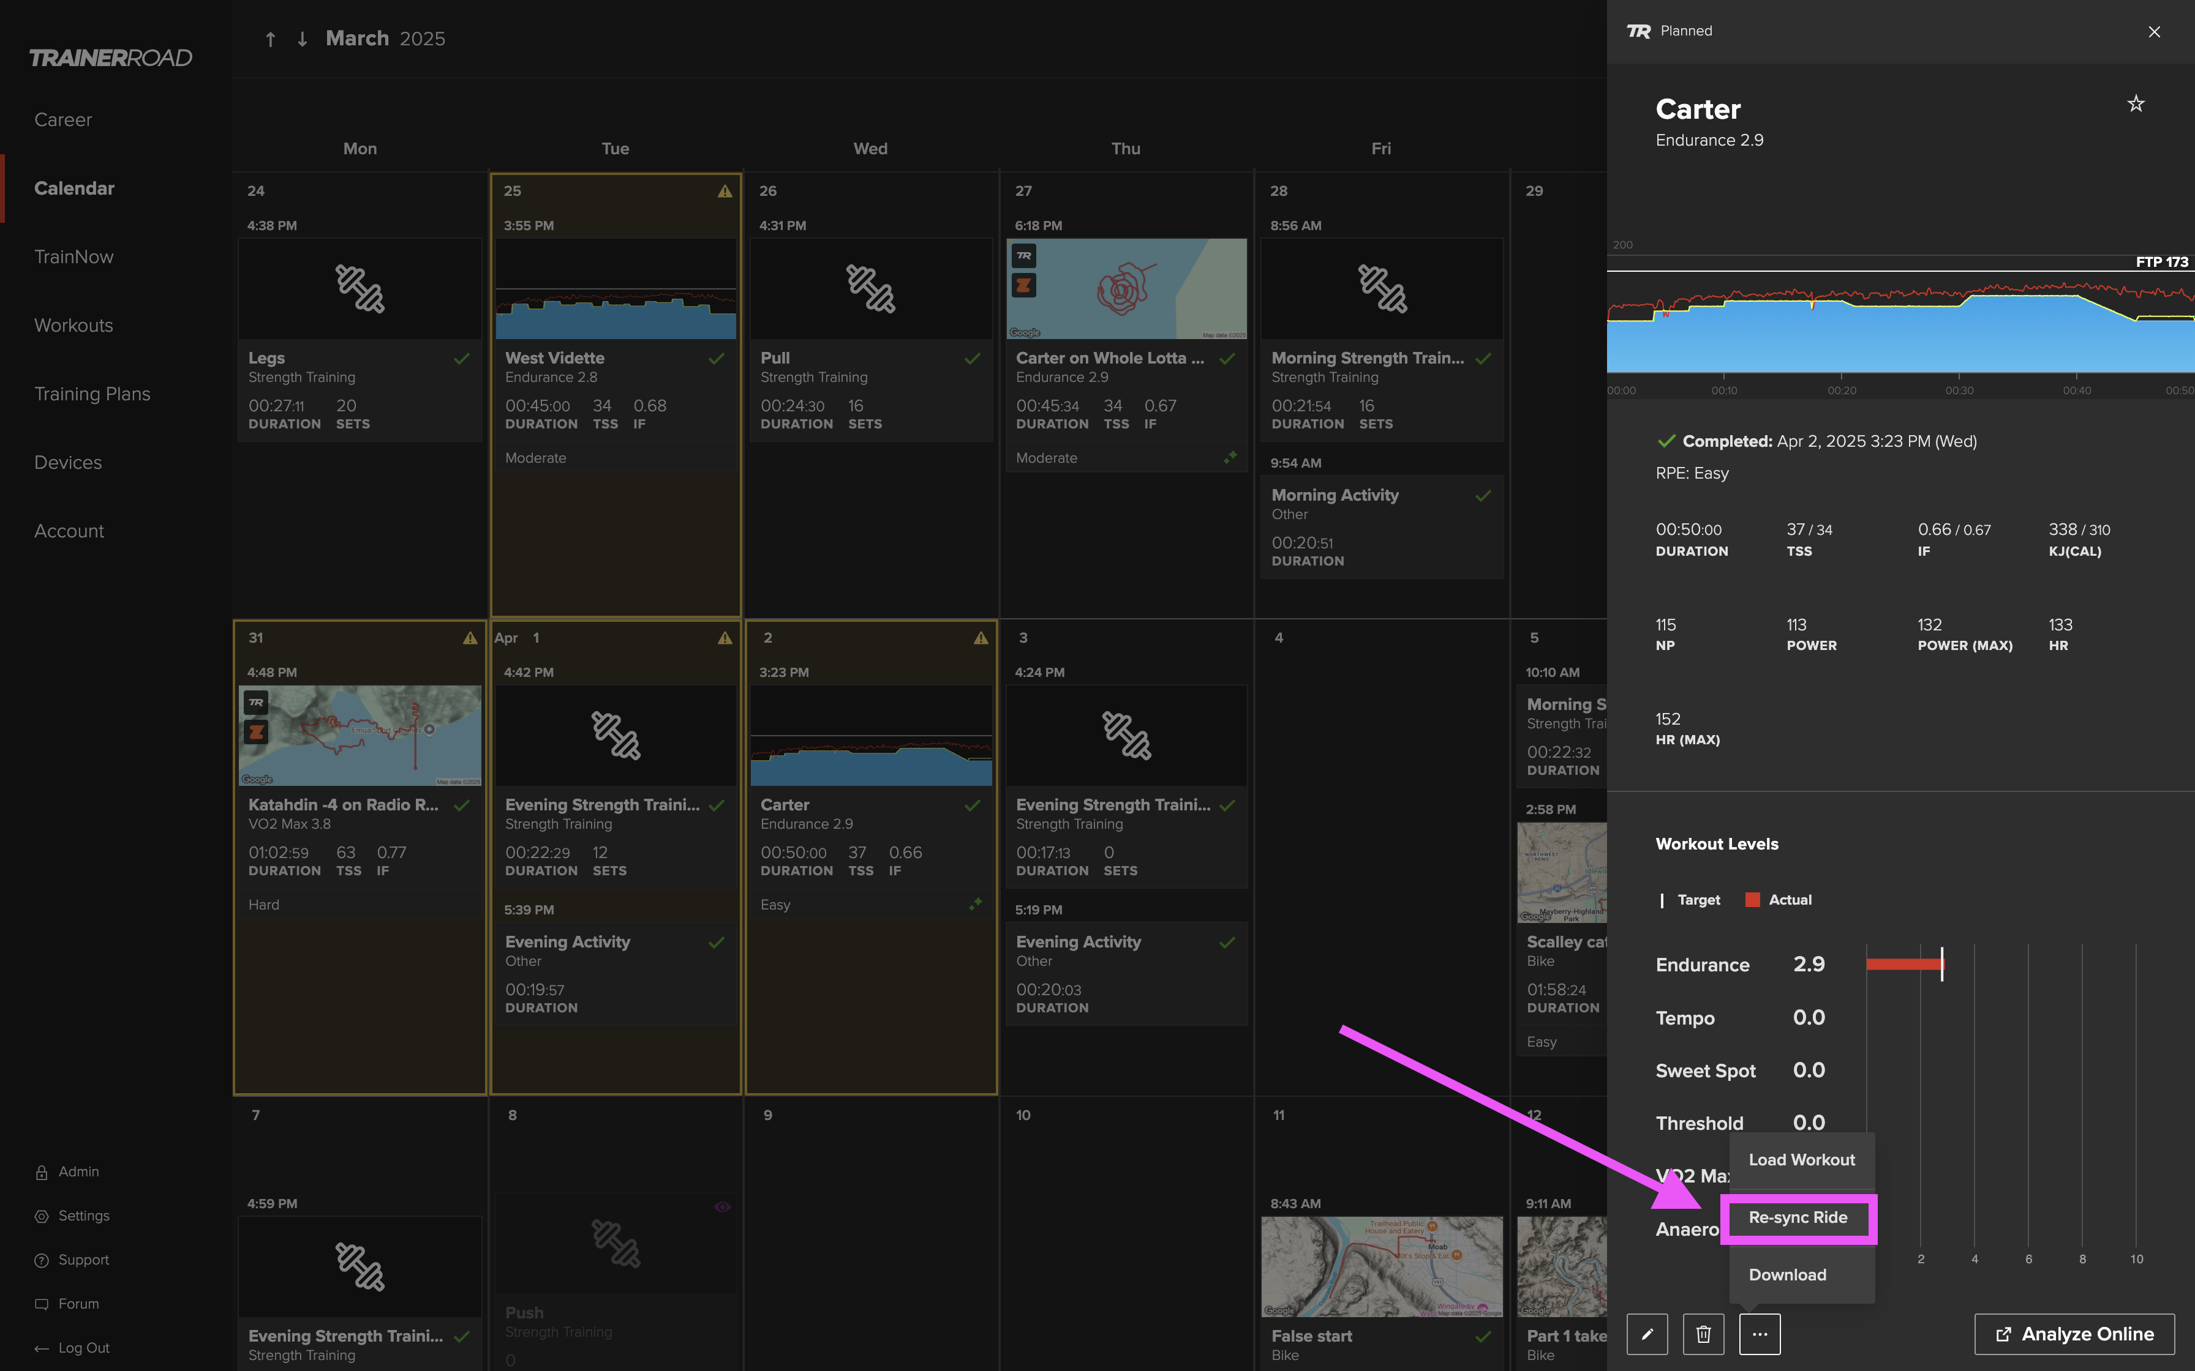Click the dumbbell icon on Pull workout

pyautogui.click(x=871, y=288)
